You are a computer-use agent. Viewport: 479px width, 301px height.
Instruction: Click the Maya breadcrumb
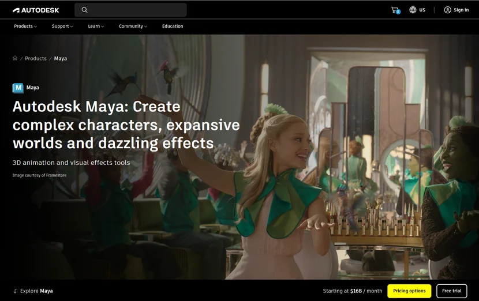coord(61,58)
